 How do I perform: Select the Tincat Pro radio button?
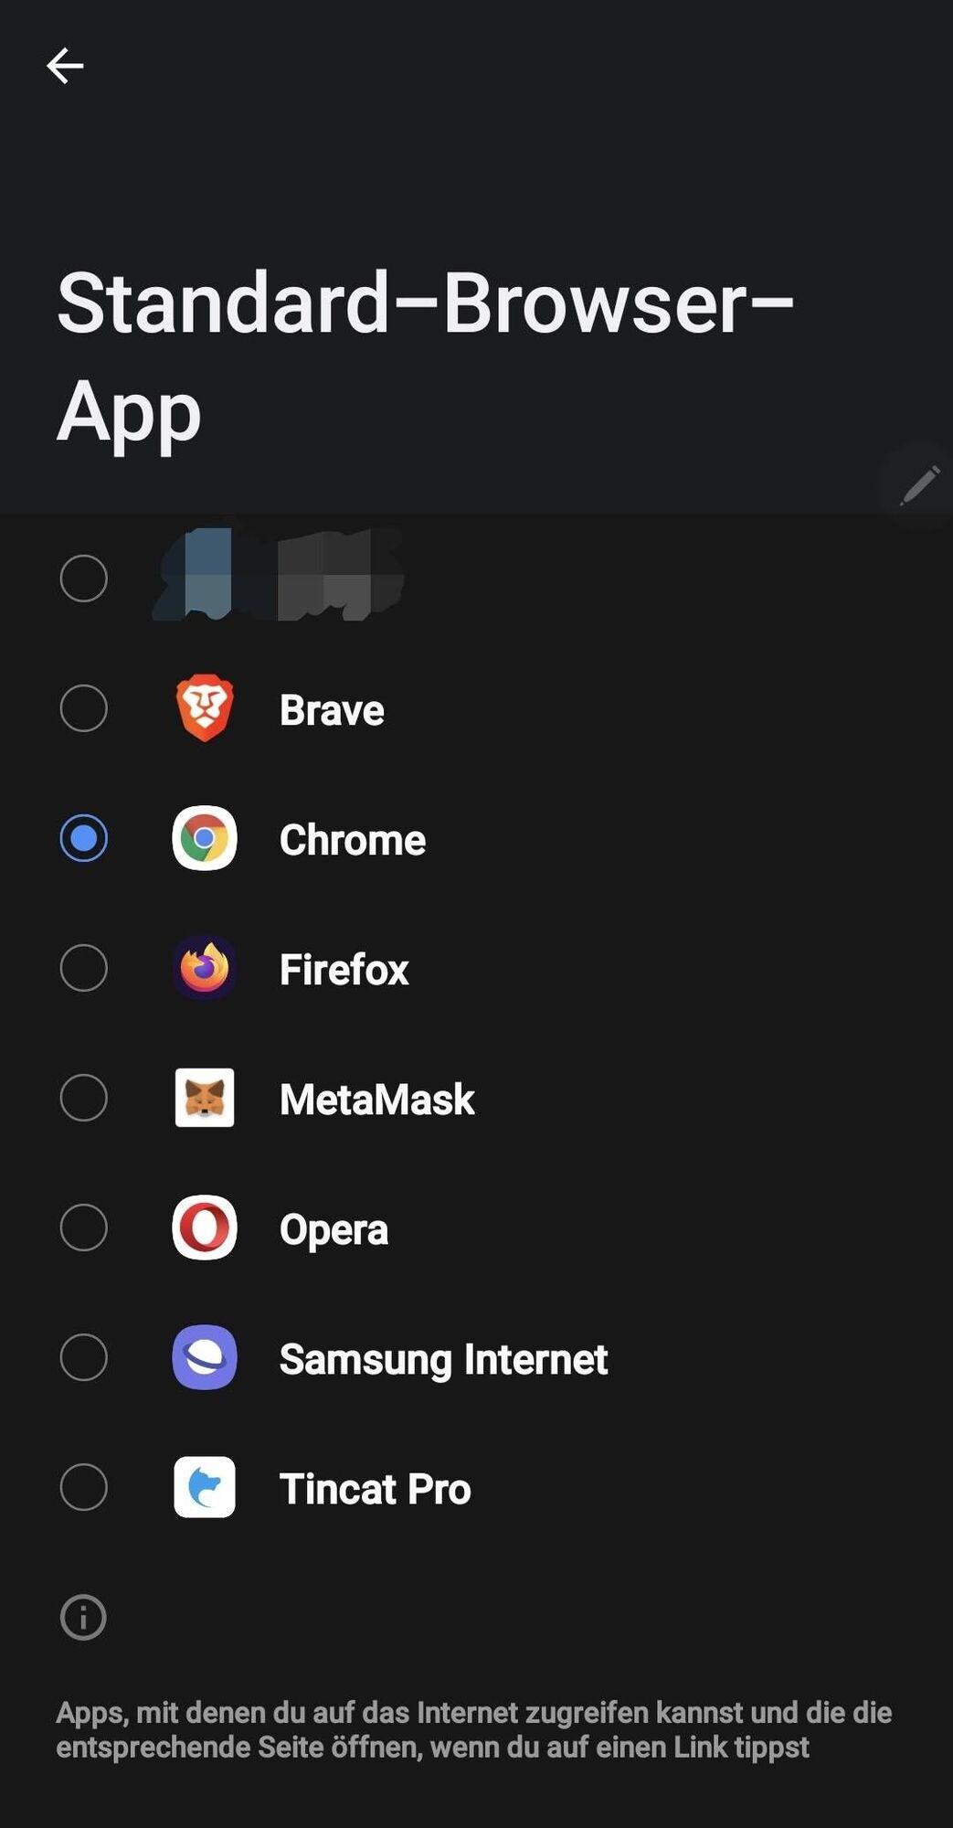pyautogui.click(x=83, y=1487)
